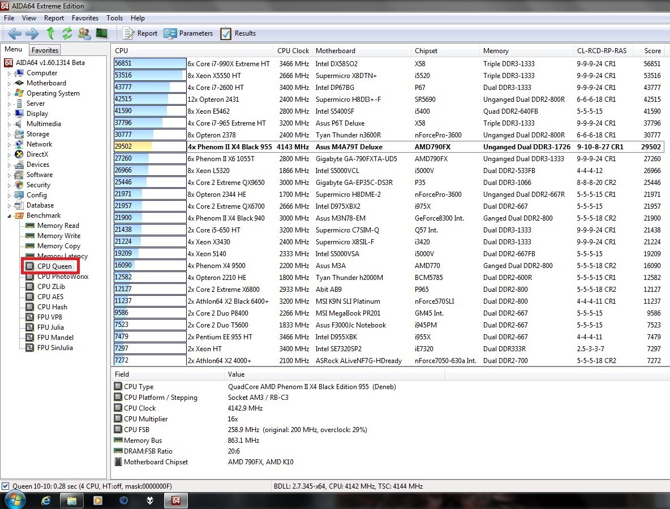The height and width of the screenshot is (509, 670).
Task: Sort by the CPU Clock column header
Action: [293, 50]
